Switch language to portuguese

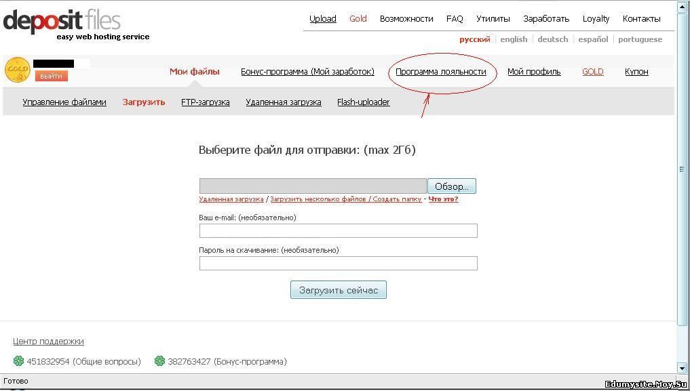tap(640, 39)
